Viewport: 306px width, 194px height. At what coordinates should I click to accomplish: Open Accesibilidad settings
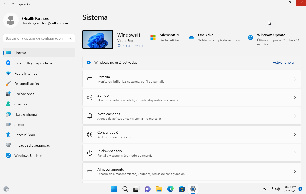pyautogui.click(x=39, y=135)
